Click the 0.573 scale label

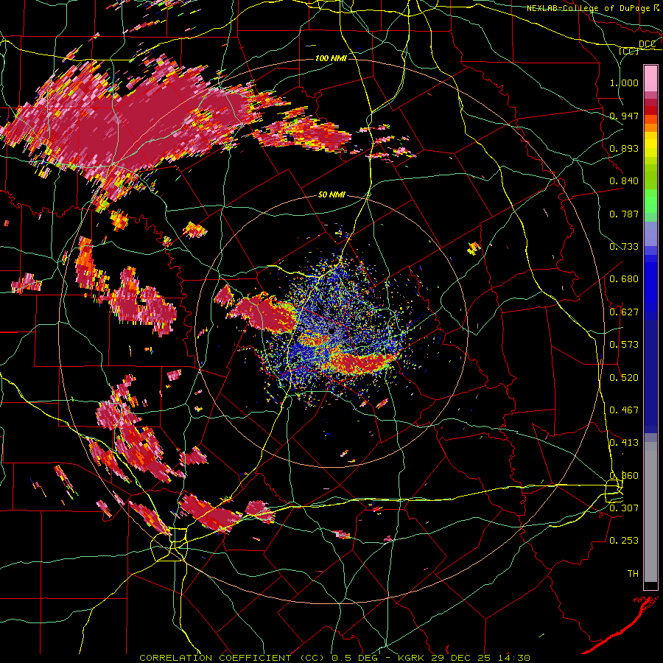[624, 345]
